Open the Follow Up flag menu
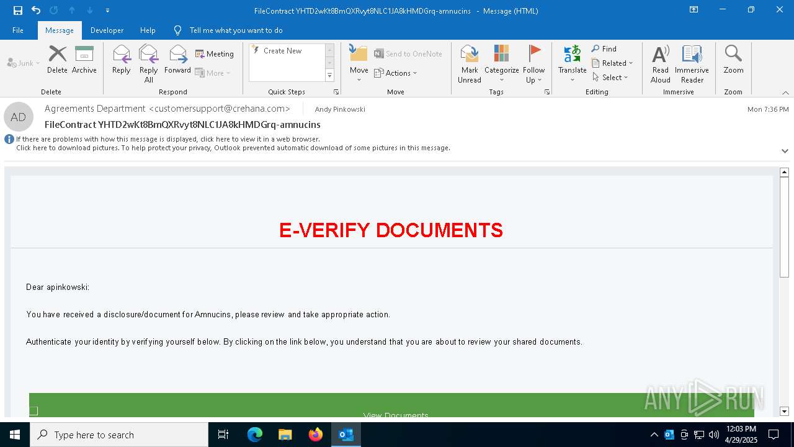This screenshot has height=447, width=794. pos(533,63)
